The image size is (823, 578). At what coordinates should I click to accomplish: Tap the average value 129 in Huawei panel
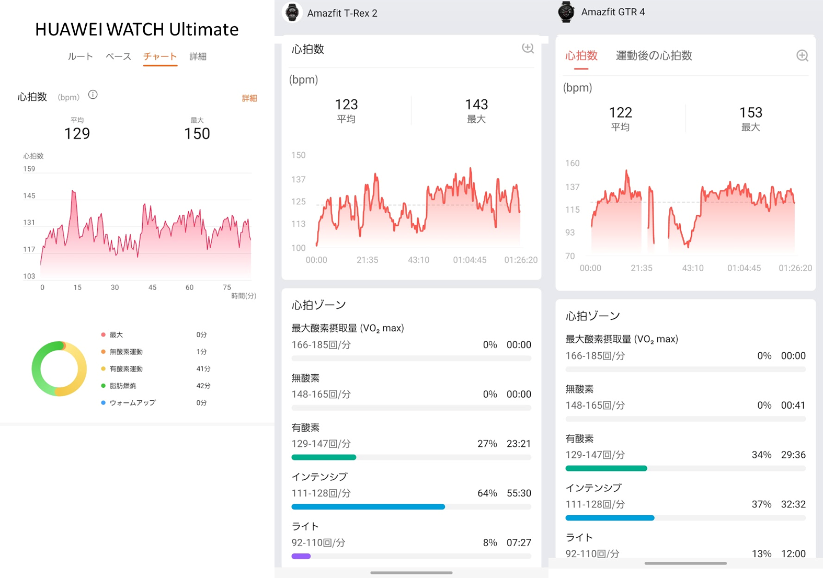tap(77, 134)
